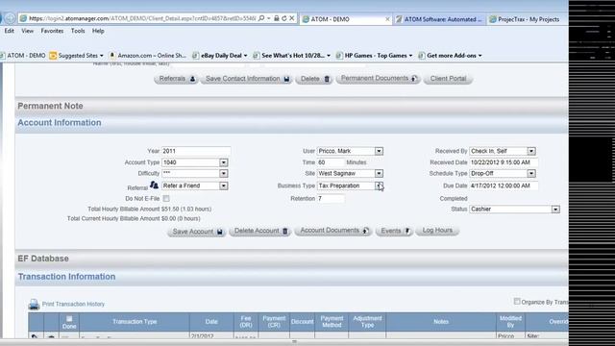Open the Help menu

pyautogui.click(x=98, y=31)
